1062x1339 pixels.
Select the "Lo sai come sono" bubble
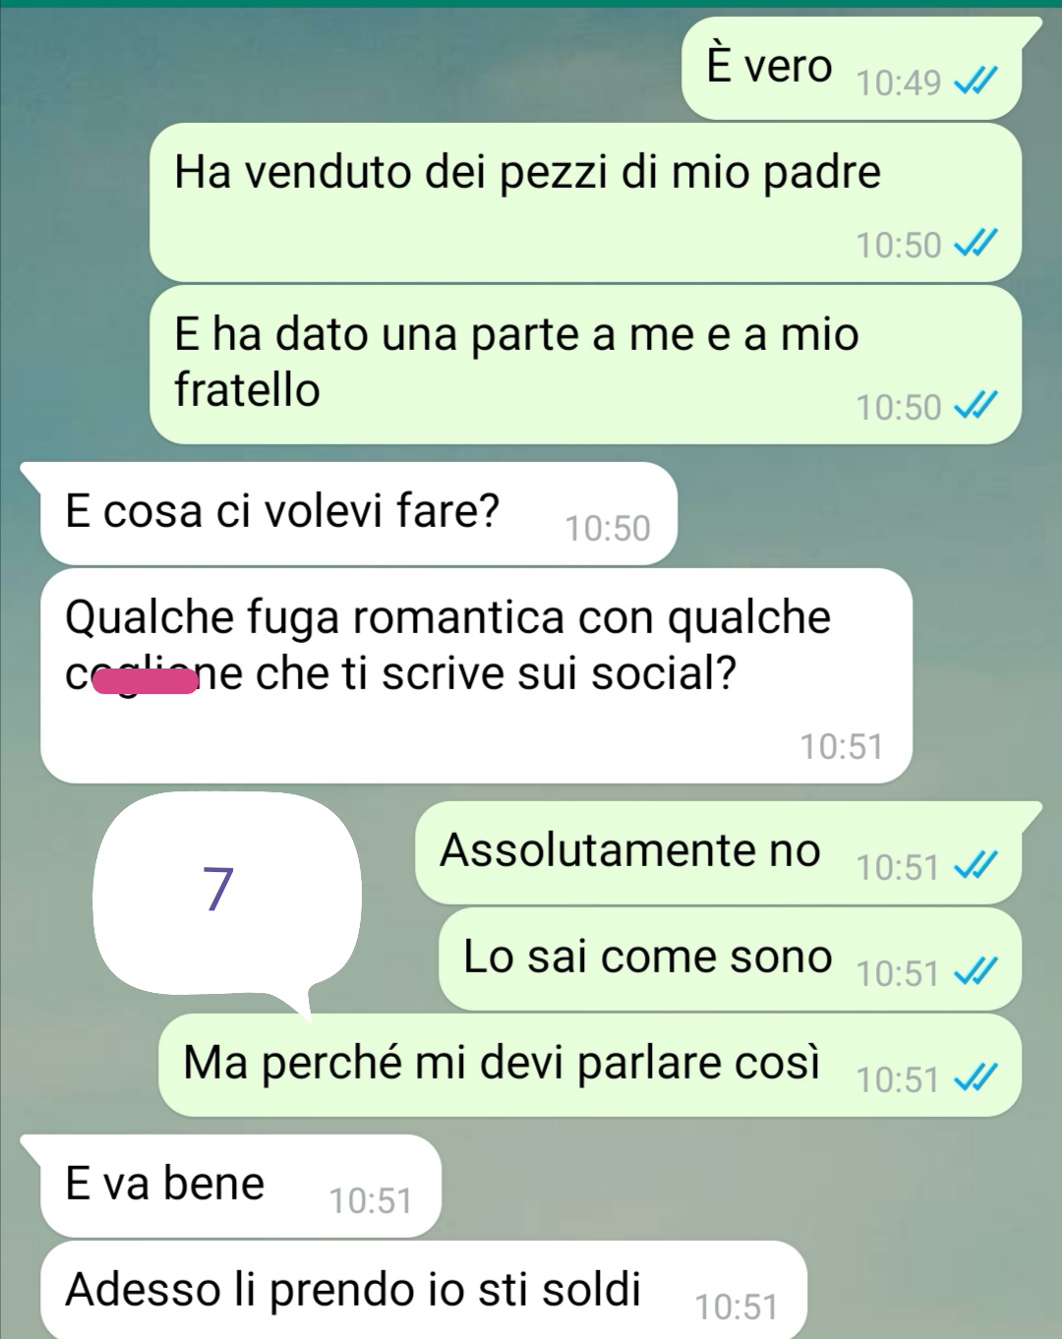[730, 959]
